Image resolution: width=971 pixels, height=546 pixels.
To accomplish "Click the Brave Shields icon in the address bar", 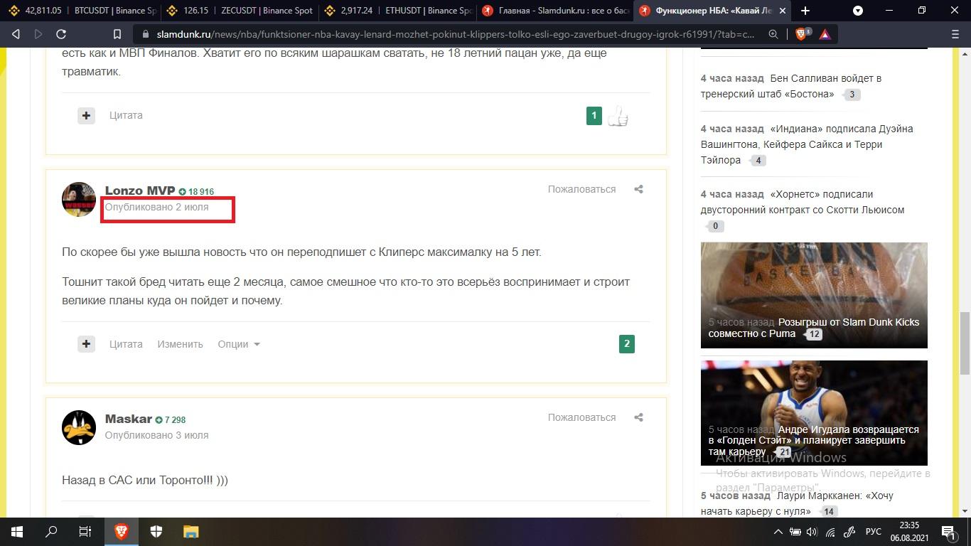I will [802, 34].
